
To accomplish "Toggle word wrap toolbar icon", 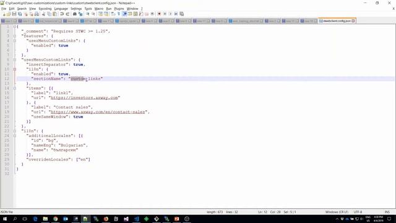I will tap(113, 14).
